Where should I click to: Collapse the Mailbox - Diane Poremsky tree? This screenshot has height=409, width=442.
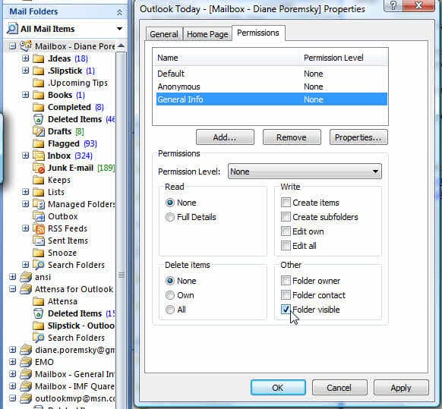(x=12, y=46)
